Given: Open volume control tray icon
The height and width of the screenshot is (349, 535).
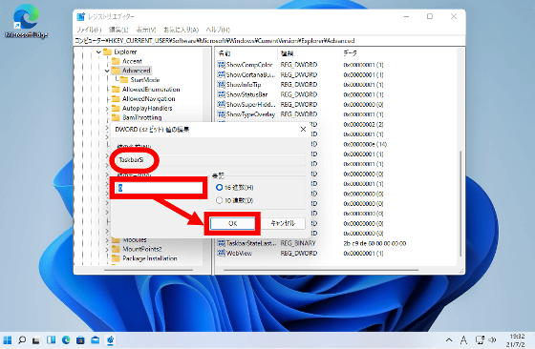Looking at the screenshot, I should click(492, 340).
